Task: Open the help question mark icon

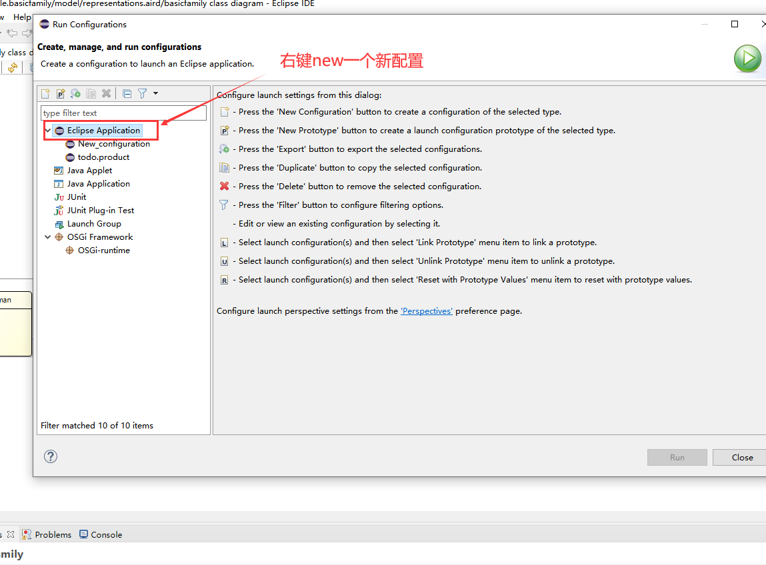Action: [x=50, y=456]
